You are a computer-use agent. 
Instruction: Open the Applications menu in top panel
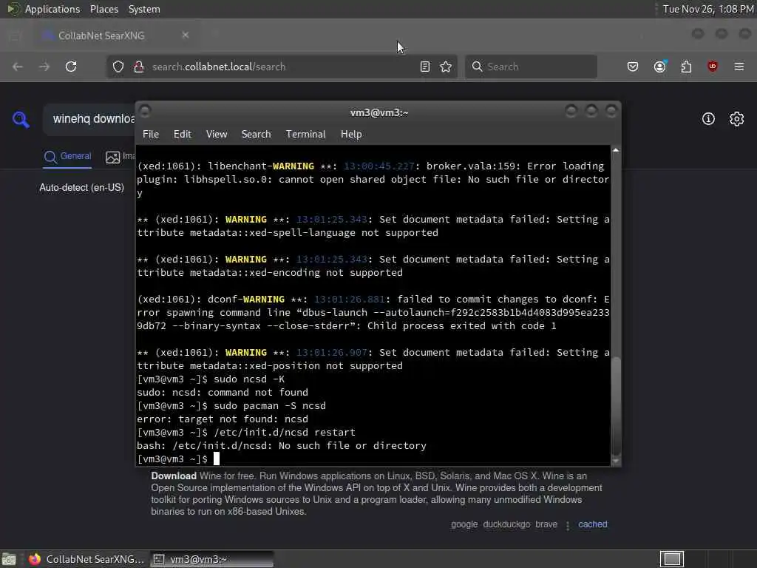point(52,9)
